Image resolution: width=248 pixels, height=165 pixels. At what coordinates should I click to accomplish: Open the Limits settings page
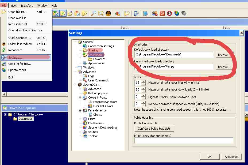(x=92, y=119)
